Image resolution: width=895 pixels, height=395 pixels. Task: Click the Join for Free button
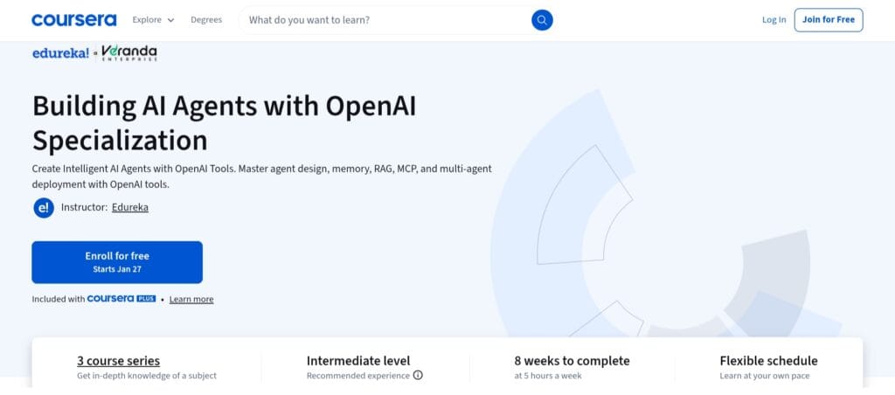(x=829, y=20)
